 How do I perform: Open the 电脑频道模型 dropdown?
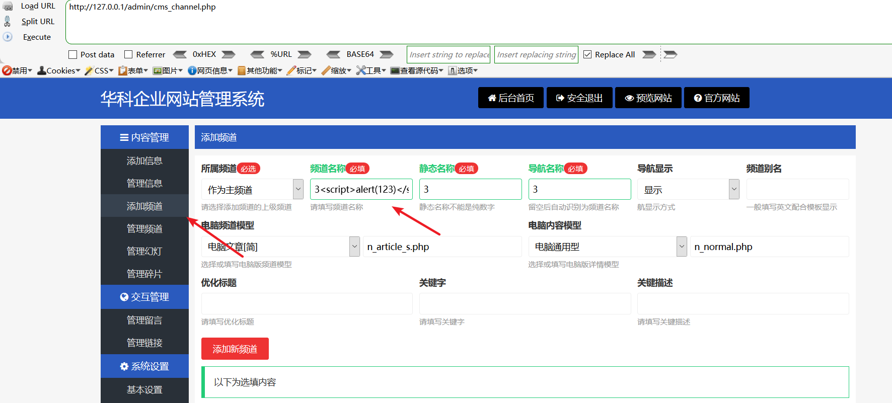tap(280, 247)
